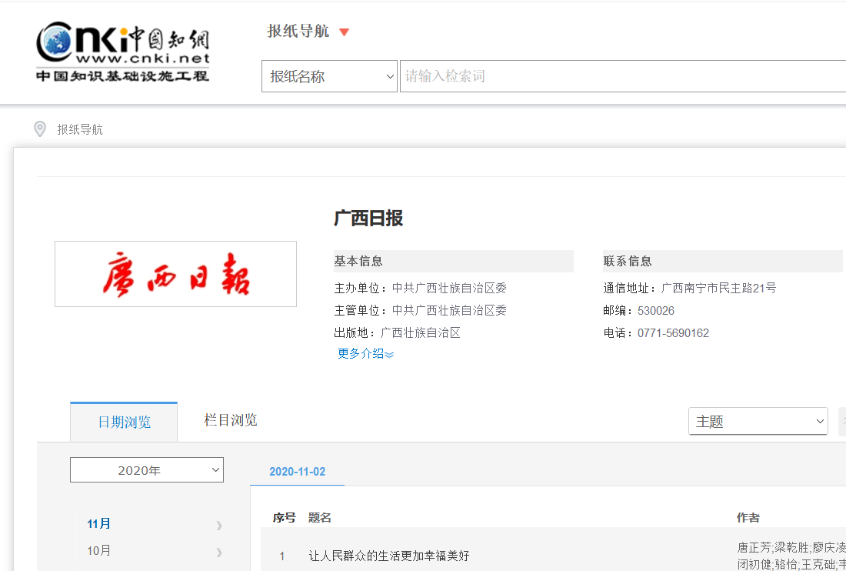Click the phone number 0771-5690162

tap(674, 333)
